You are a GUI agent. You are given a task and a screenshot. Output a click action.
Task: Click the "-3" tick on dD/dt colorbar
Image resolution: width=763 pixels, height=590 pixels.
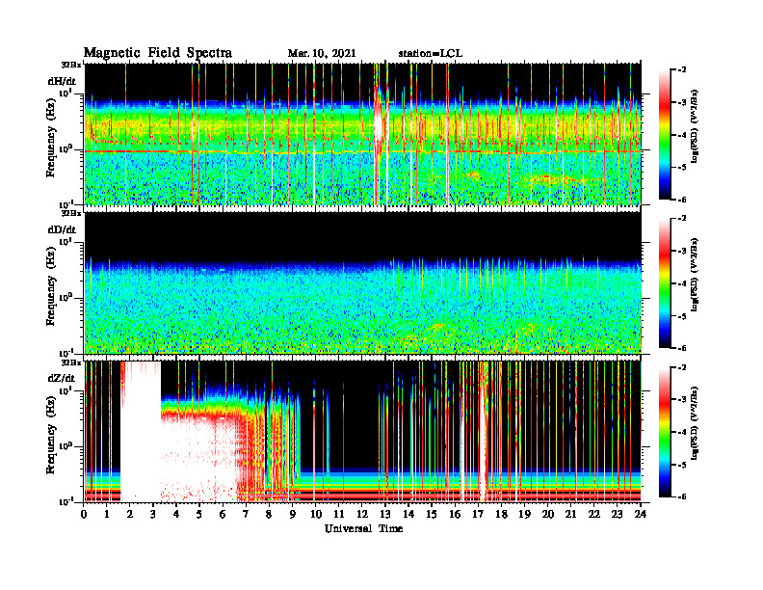click(x=681, y=251)
